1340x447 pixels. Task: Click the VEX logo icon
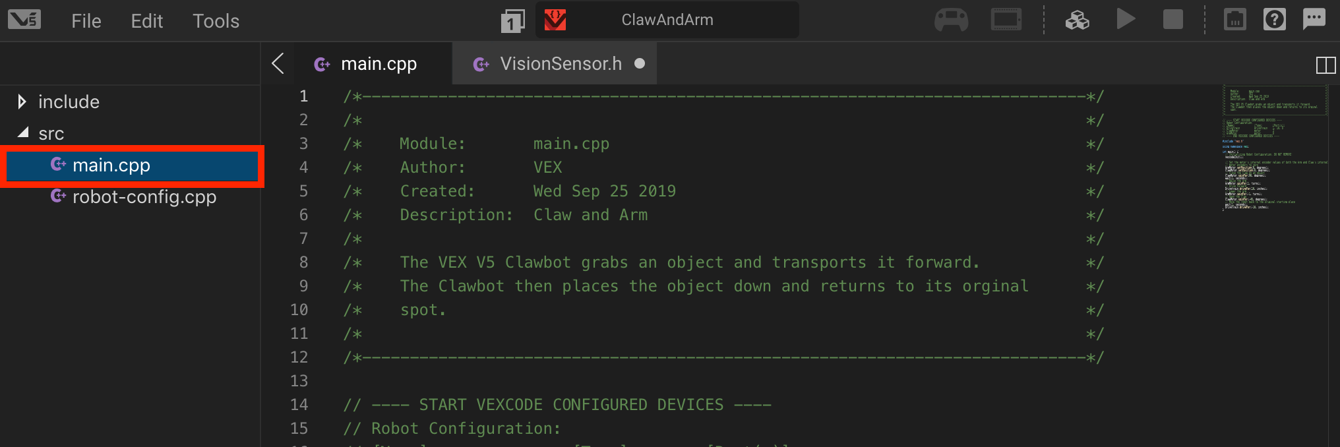point(24,19)
